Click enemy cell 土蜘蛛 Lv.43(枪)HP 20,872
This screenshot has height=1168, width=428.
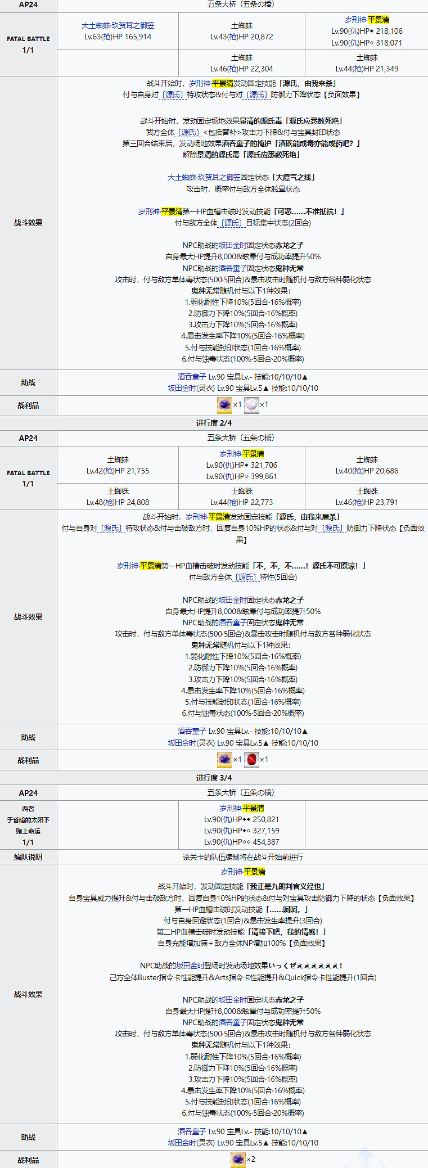click(242, 31)
